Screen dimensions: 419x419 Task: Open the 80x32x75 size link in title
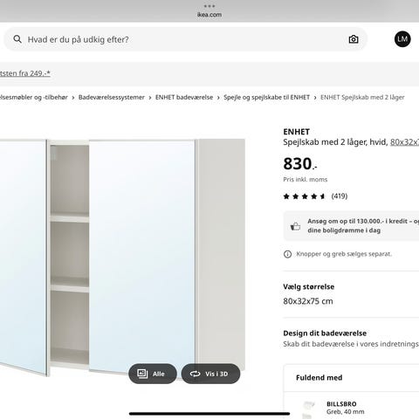[404, 142]
